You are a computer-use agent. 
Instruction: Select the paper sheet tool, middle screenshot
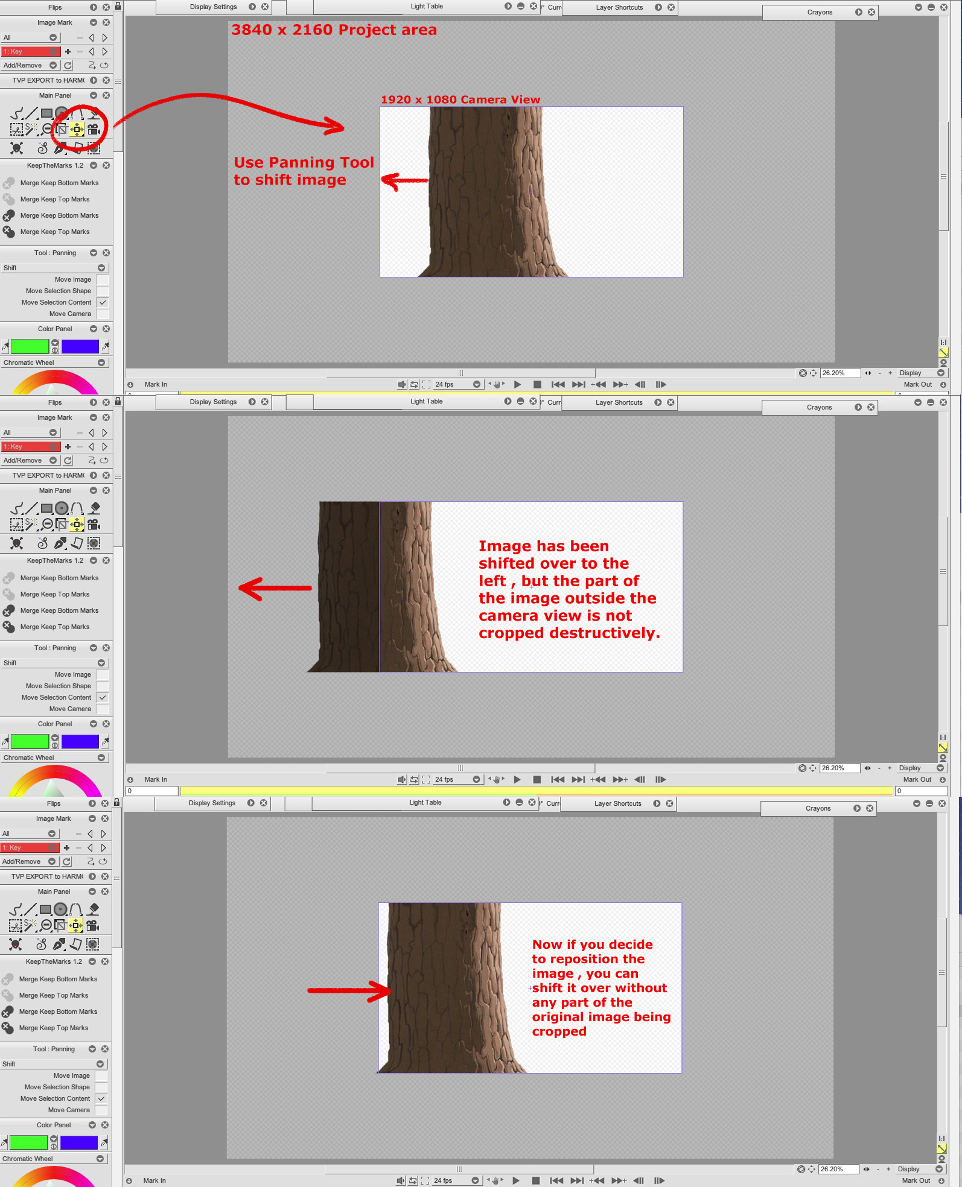(77, 543)
